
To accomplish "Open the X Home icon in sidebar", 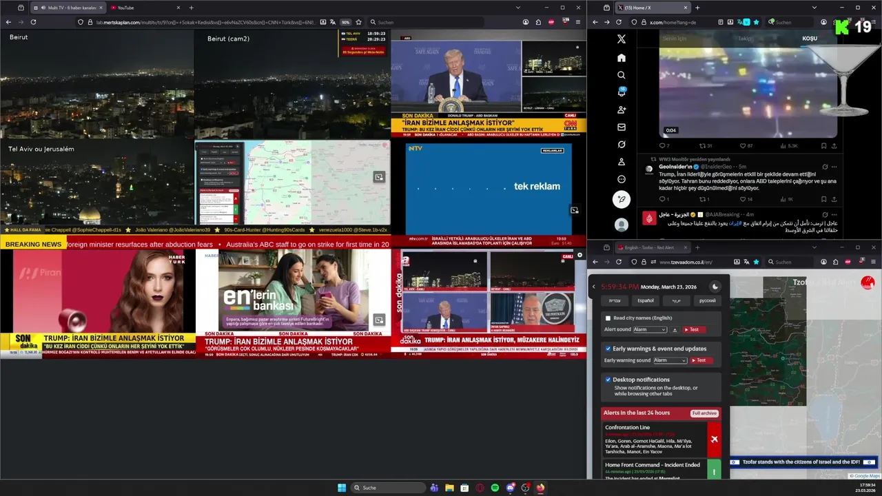I will (x=622, y=58).
